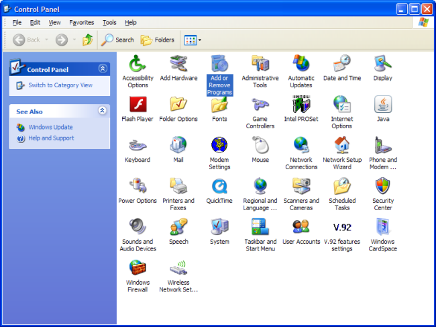Click the Search toolbar button

tap(117, 40)
